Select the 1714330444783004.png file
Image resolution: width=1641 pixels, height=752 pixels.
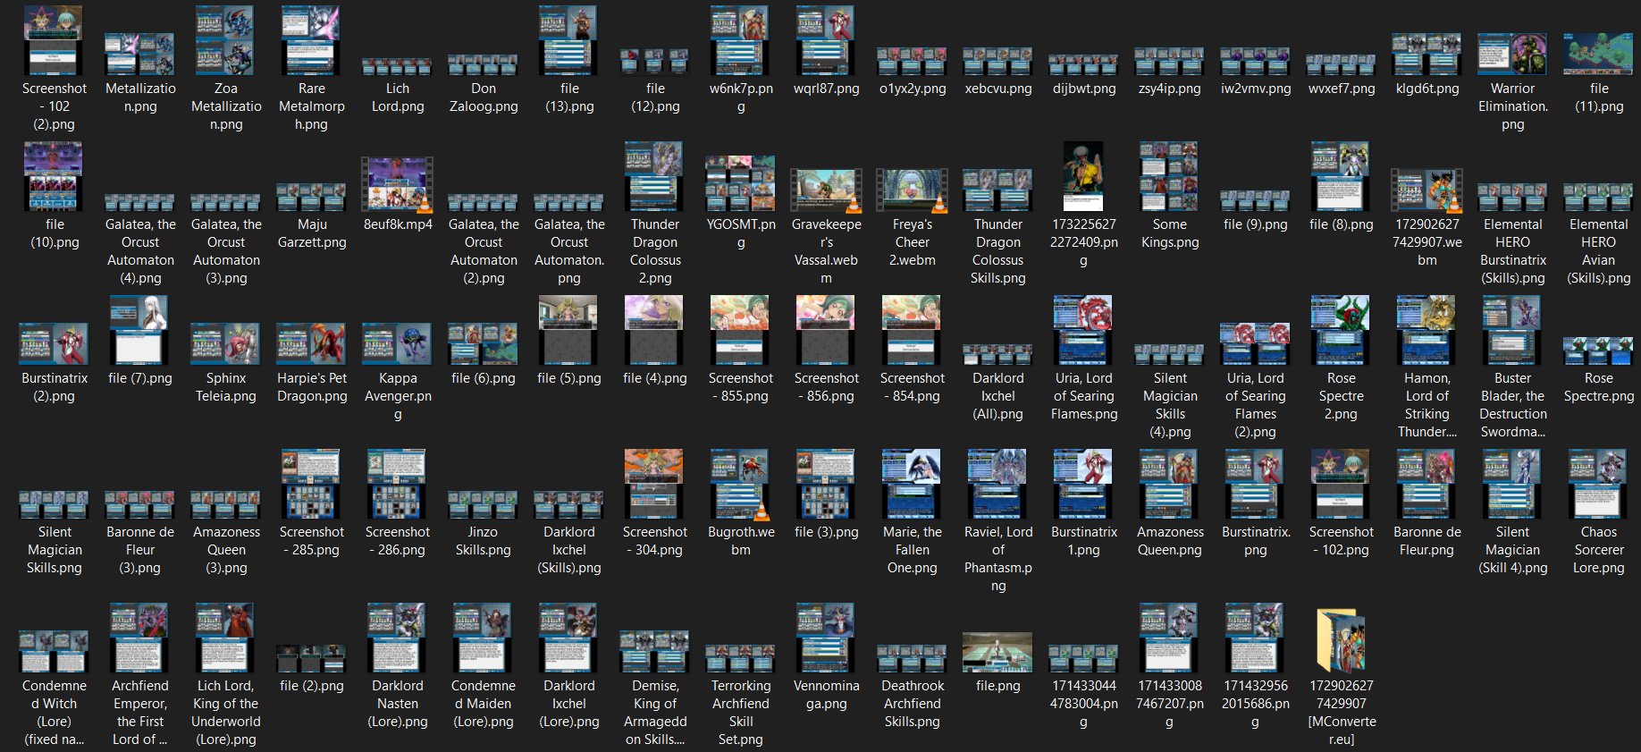click(1083, 658)
